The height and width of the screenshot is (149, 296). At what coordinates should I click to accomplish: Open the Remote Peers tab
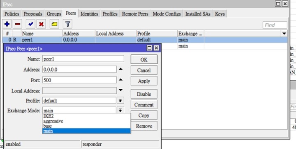135,14
